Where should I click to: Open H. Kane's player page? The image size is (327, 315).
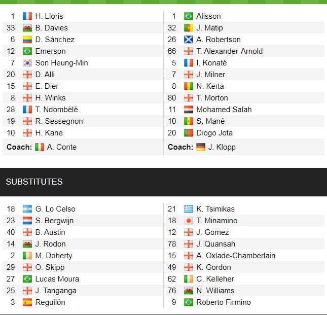point(49,133)
